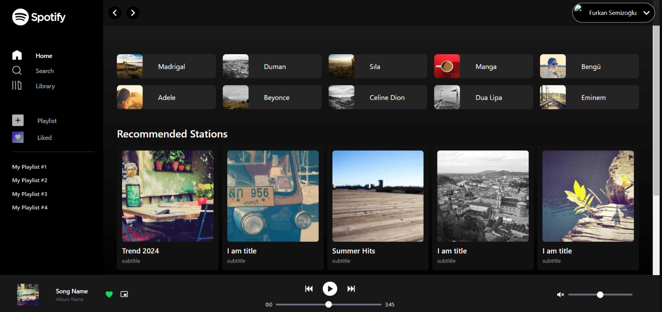Screen dimensions: 662x312
Task: Open the Celine Dion artist card
Action: point(378,97)
